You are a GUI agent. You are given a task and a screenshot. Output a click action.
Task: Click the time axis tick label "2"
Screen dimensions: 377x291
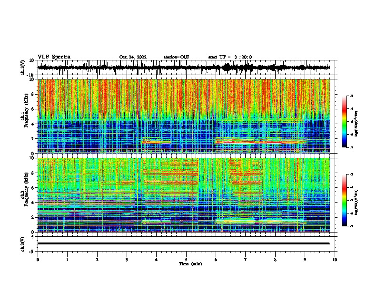(x=97, y=260)
